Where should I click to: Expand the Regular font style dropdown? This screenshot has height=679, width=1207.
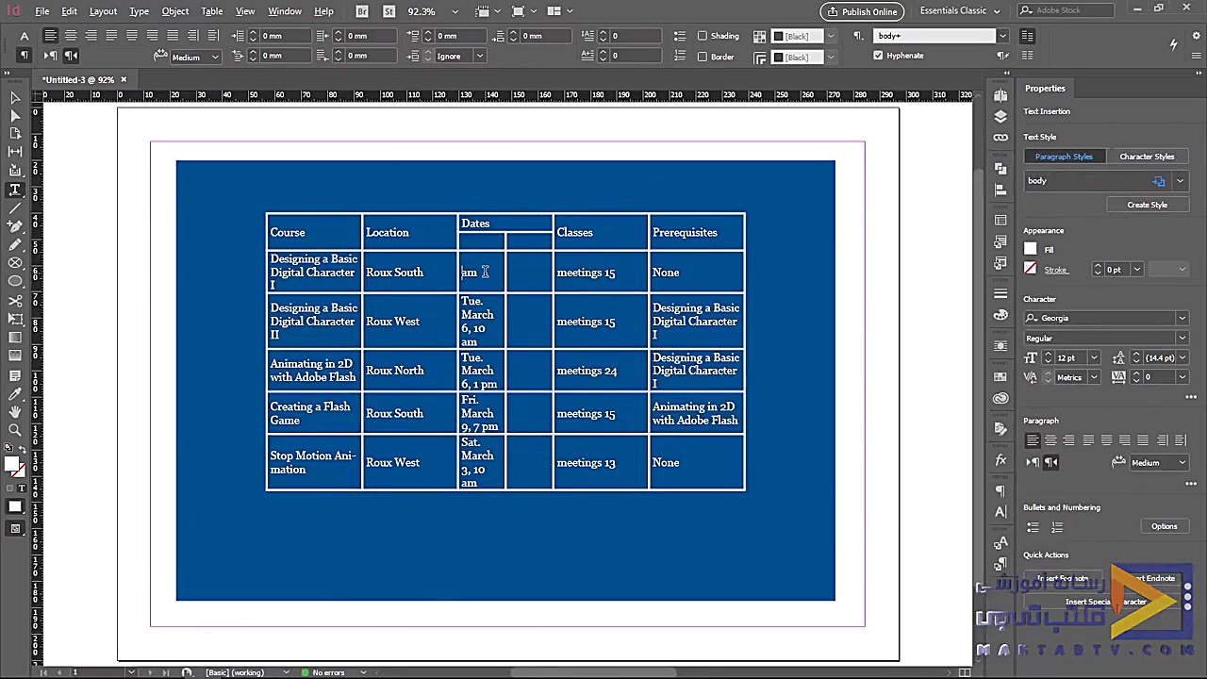click(x=1181, y=339)
